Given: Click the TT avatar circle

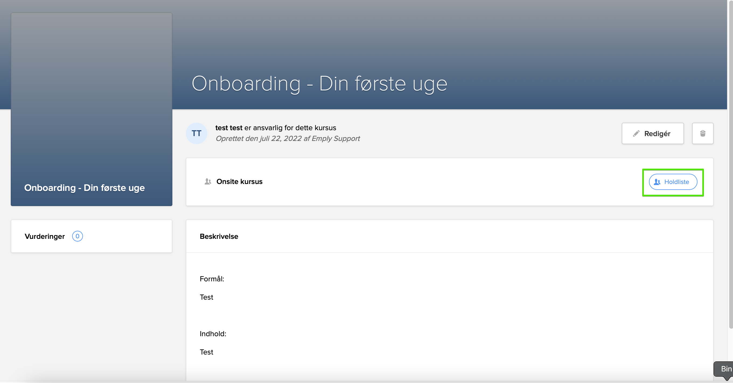Looking at the screenshot, I should click(x=196, y=133).
